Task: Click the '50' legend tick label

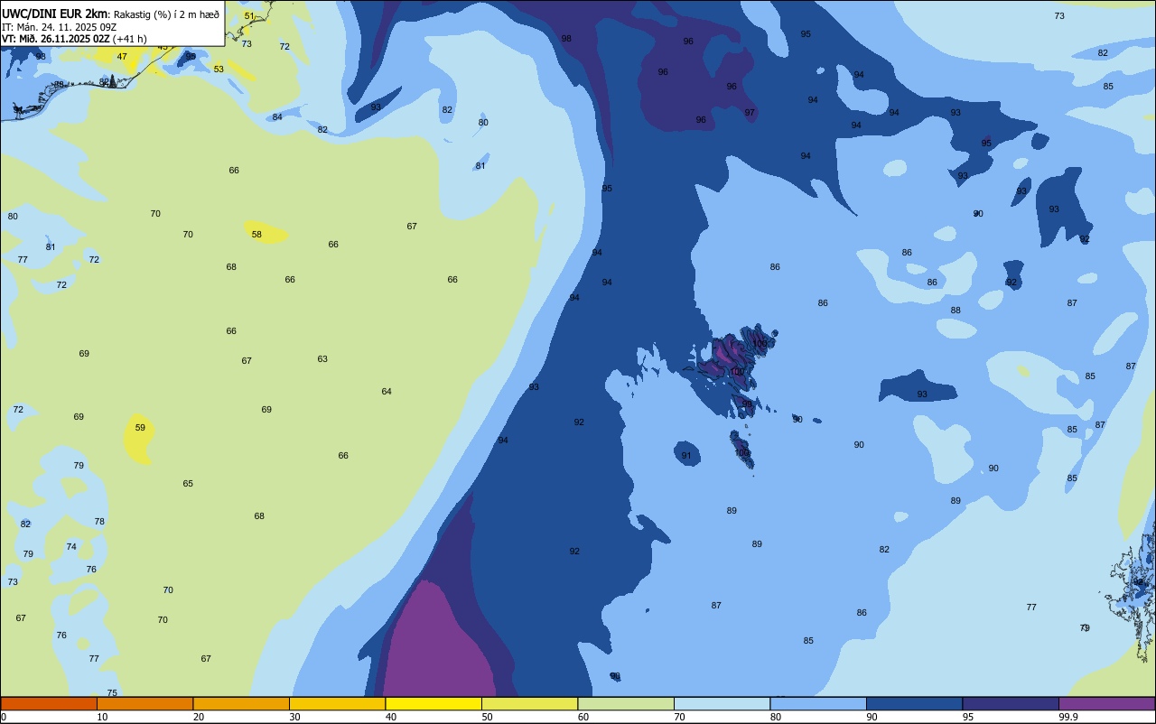Action: point(487,717)
